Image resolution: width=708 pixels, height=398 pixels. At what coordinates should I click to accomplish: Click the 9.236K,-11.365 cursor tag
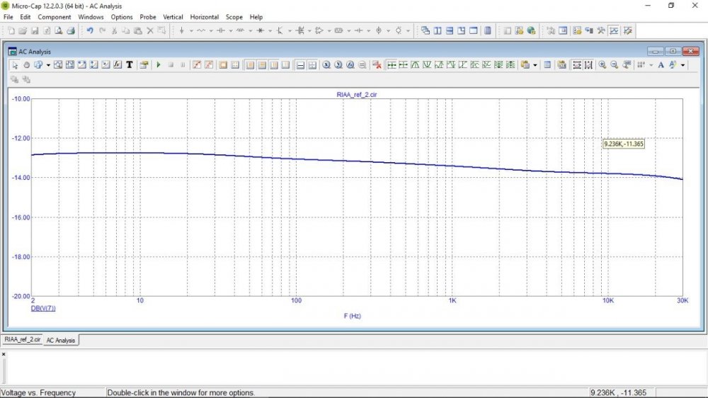623,144
